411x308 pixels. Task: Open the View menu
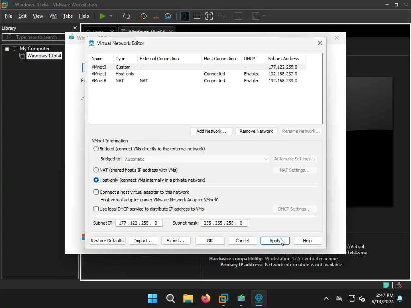(38, 16)
